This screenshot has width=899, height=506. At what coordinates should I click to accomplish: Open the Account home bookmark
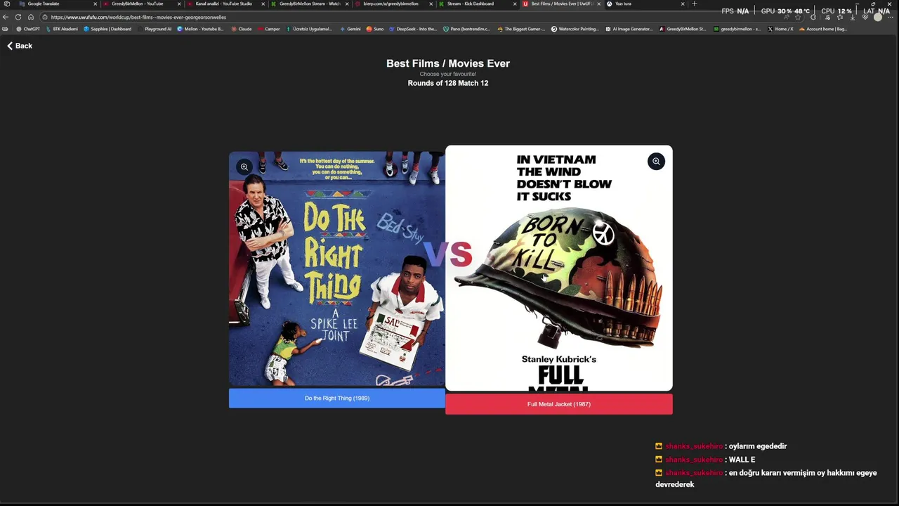(x=822, y=29)
